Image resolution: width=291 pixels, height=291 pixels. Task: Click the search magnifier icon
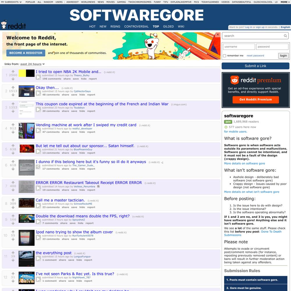click(285, 36)
